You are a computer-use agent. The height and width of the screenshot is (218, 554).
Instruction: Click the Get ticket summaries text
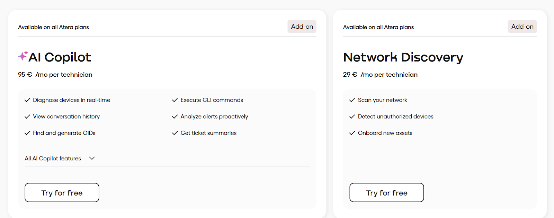(208, 133)
